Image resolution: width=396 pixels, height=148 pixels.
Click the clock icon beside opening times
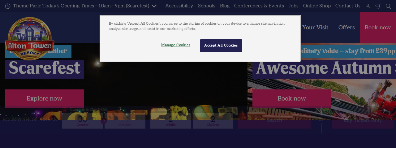pos(8,6)
